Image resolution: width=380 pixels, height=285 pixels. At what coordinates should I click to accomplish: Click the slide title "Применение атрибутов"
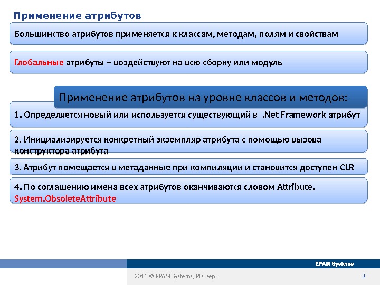click(x=77, y=16)
